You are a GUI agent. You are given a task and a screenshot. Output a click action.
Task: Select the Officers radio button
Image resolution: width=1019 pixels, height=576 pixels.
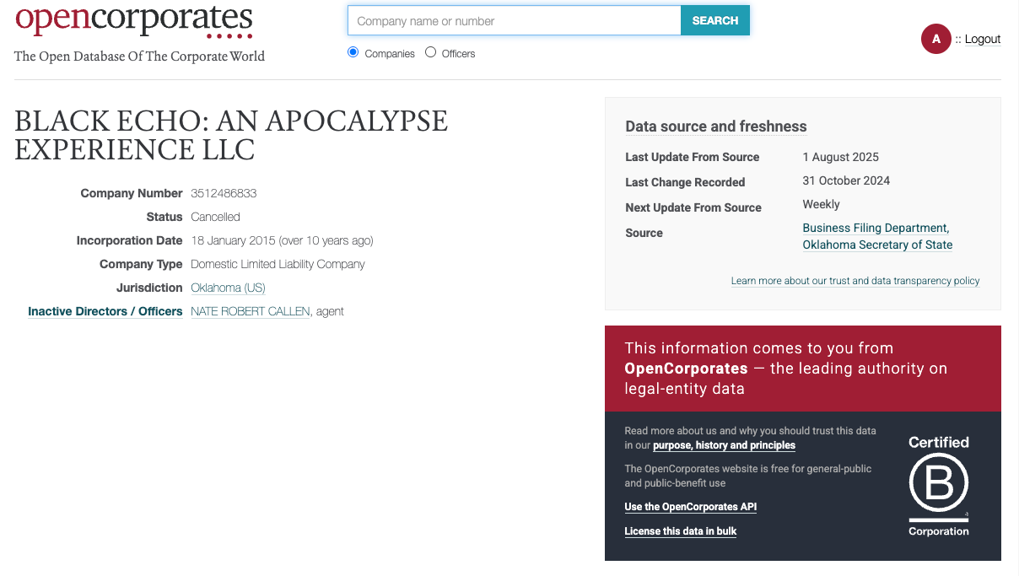430,52
